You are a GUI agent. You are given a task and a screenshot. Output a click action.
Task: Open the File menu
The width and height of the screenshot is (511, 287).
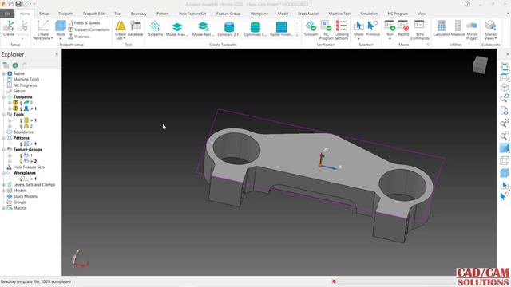click(7, 14)
